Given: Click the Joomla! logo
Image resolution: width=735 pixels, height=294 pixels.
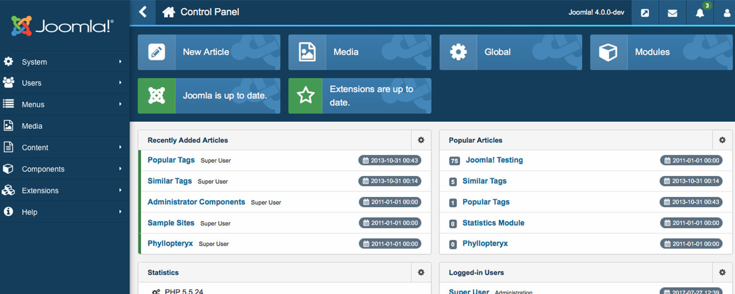Looking at the screenshot, I should tap(62, 26).
